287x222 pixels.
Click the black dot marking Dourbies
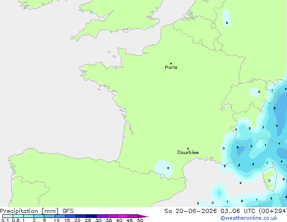pos(188,149)
